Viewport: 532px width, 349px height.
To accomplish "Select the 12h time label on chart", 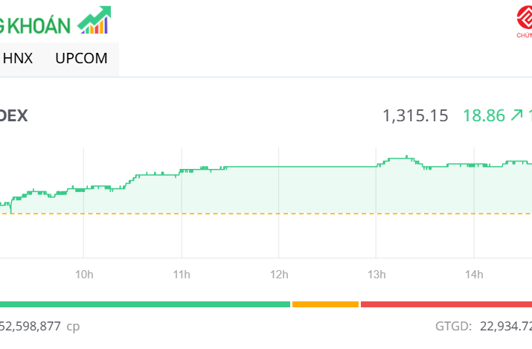I will 279,275.
